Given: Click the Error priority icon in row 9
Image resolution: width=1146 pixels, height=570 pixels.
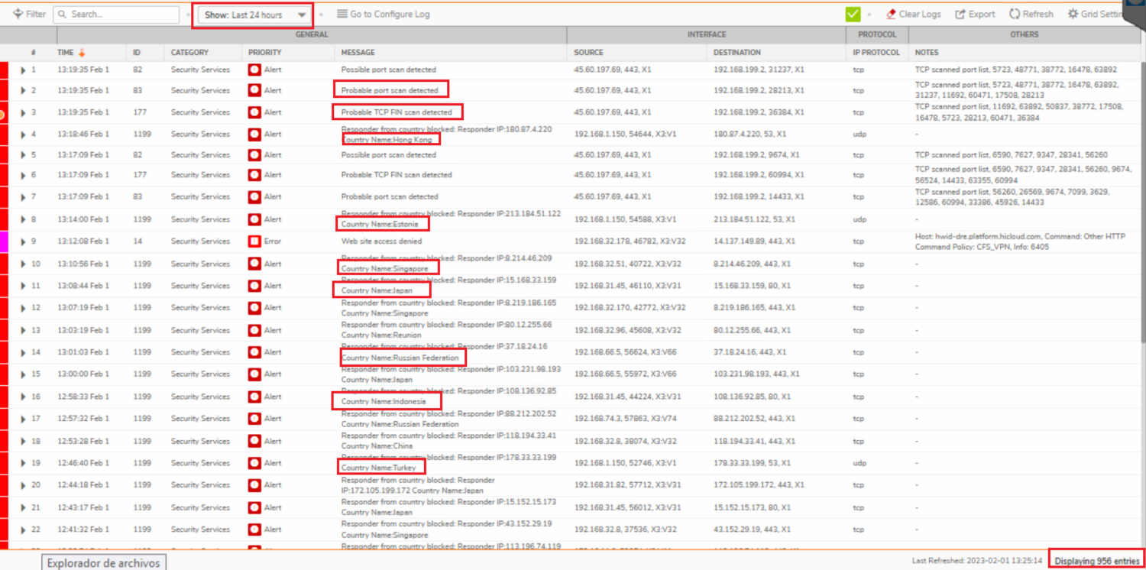Looking at the screenshot, I should click(254, 241).
